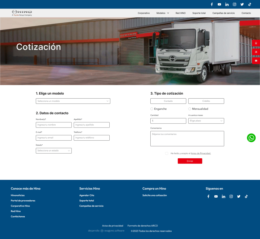The image size is (260, 239).
Task: Open the Aviso de Privacidad form link
Action: coord(201,154)
